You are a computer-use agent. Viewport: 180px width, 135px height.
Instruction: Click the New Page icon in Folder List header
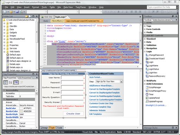(30, 16)
